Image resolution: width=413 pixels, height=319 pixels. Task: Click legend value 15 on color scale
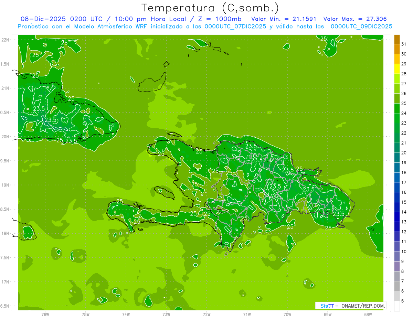pyautogui.click(x=404, y=202)
